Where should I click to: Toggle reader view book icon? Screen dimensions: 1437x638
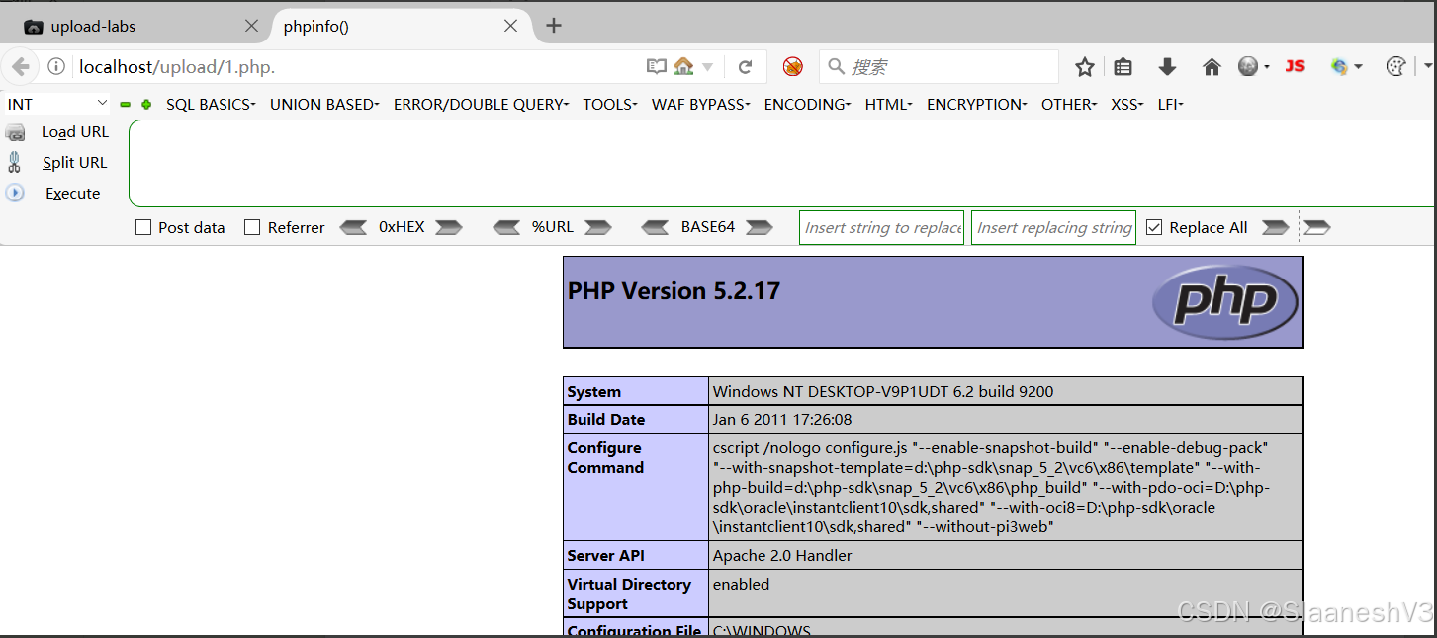[657, 66]
